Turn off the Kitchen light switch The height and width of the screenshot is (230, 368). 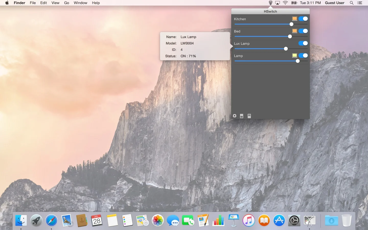(x=303, y=19)
